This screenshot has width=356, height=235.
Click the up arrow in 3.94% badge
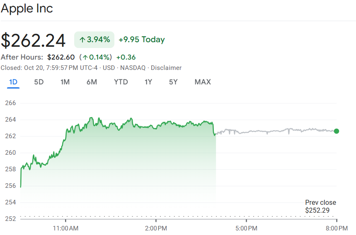[x=82, y=40]
